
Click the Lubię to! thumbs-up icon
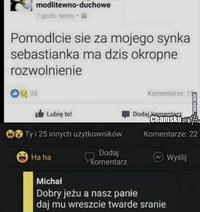(x=39, y=114)
